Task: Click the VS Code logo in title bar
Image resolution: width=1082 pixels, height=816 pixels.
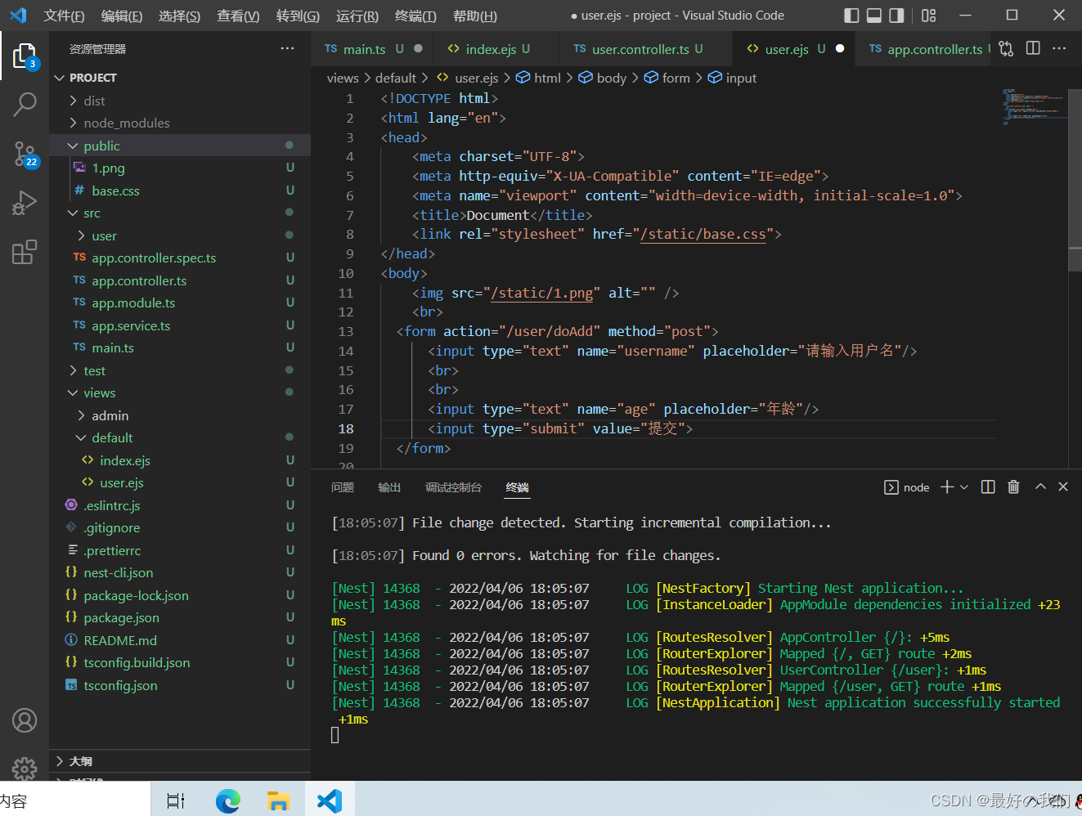Action: (18, 15)
